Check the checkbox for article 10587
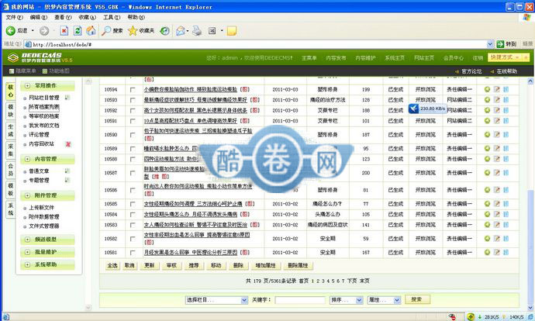 [x=133, y=173]
